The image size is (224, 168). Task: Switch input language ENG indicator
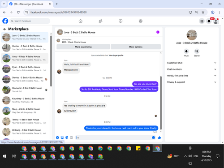tap(196, 156)
